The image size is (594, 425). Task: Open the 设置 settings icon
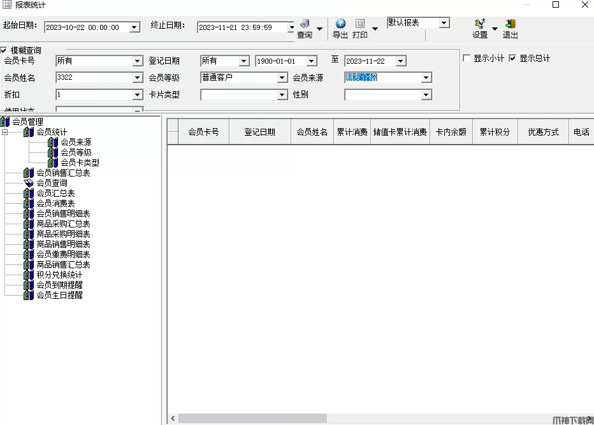pyautogui.click(x=480, y=24)
